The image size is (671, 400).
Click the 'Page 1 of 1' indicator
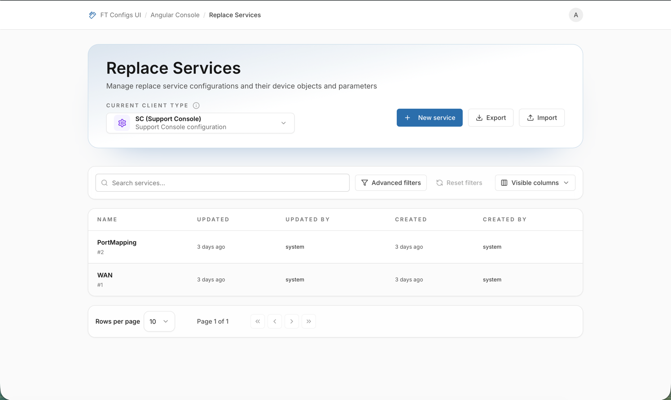coord(213,321)
